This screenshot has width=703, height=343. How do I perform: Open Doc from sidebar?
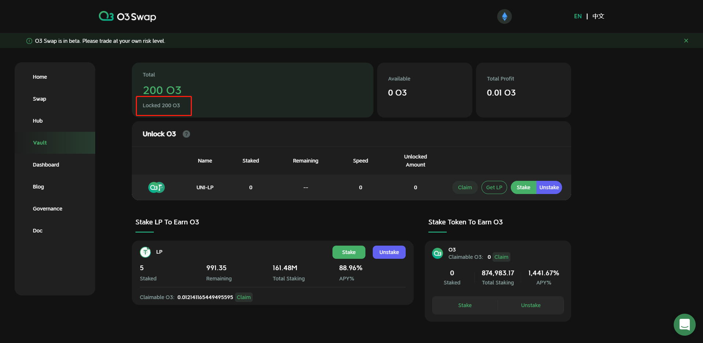[38, 231]
